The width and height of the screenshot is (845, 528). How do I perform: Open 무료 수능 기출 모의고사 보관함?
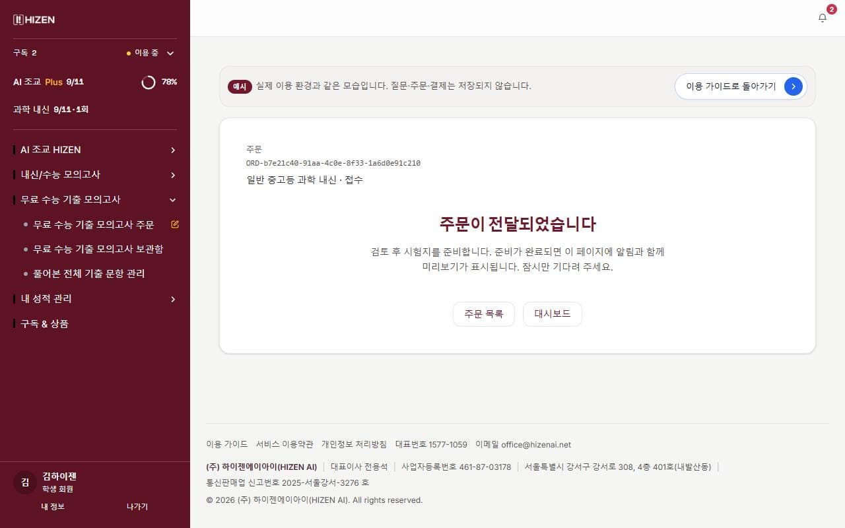[x=98, y=249]
